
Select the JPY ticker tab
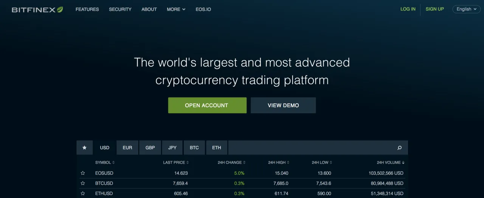coord(172,148)
